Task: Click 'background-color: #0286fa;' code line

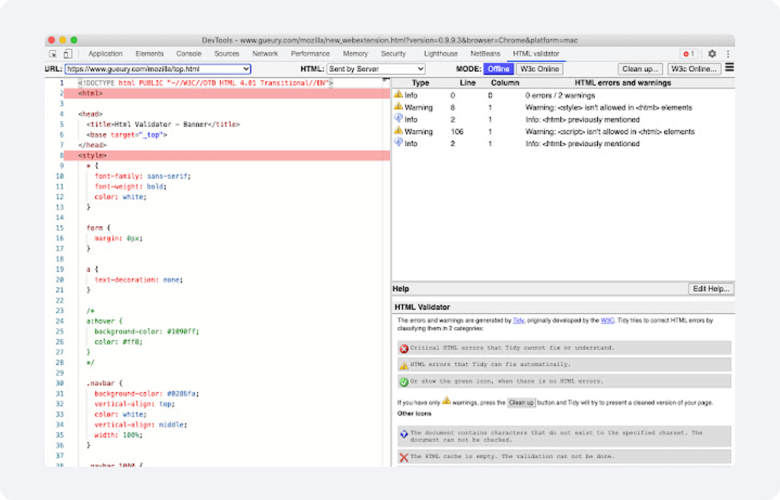Action: (x=147, y=393)
